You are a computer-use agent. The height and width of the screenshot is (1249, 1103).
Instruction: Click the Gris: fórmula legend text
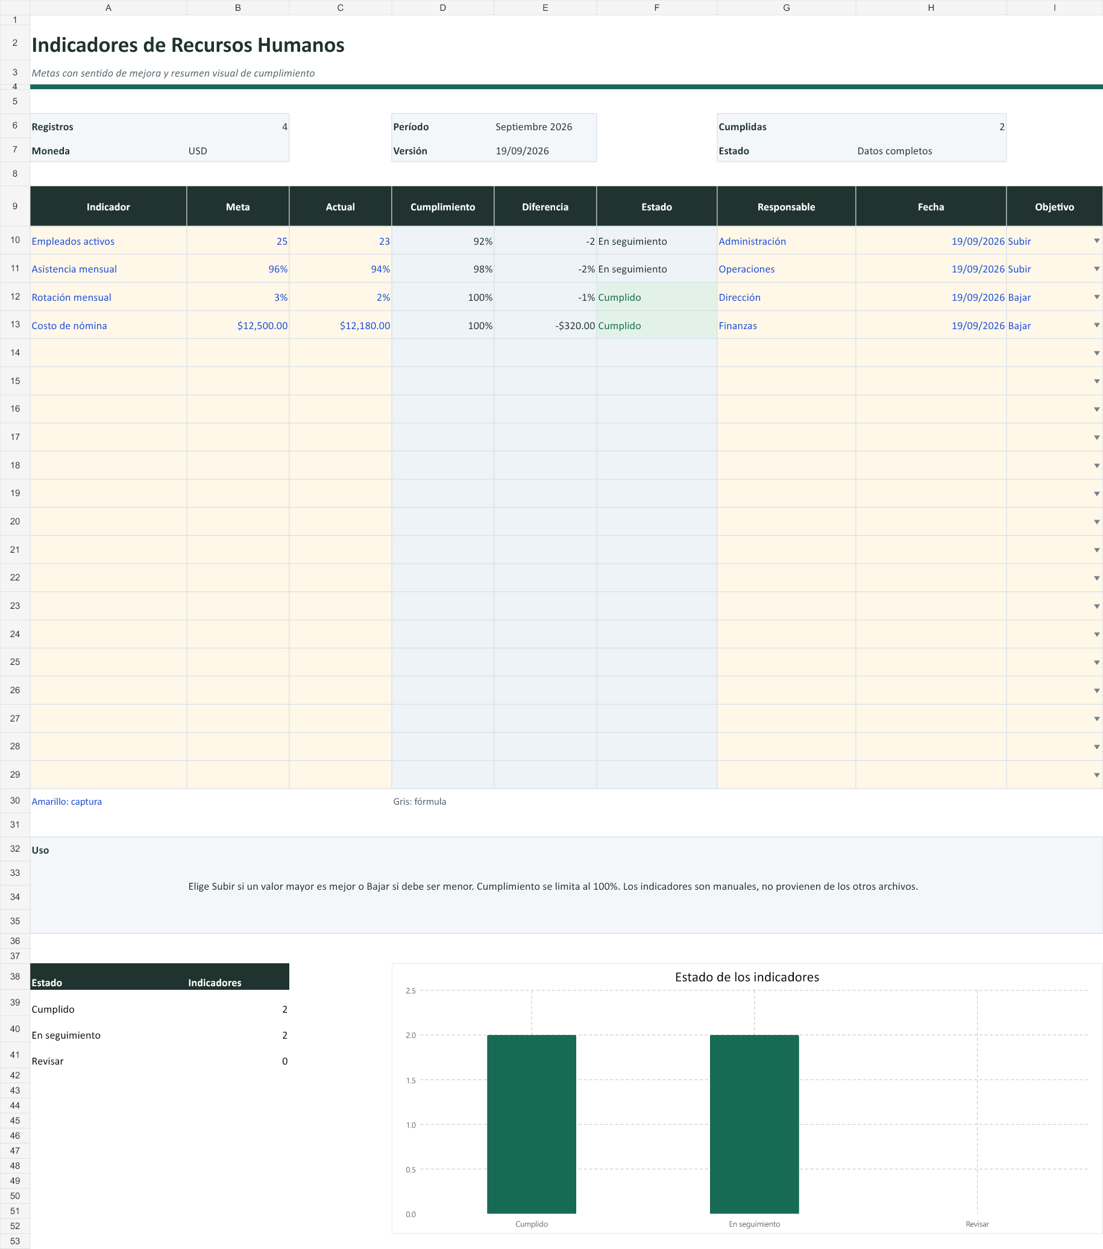click(x=420, y=801)
